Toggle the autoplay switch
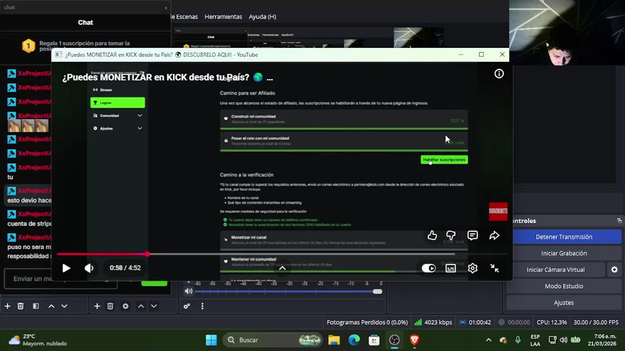Image resolution: width=625 pixels, height=351 pixels. (x=429, y=268)
